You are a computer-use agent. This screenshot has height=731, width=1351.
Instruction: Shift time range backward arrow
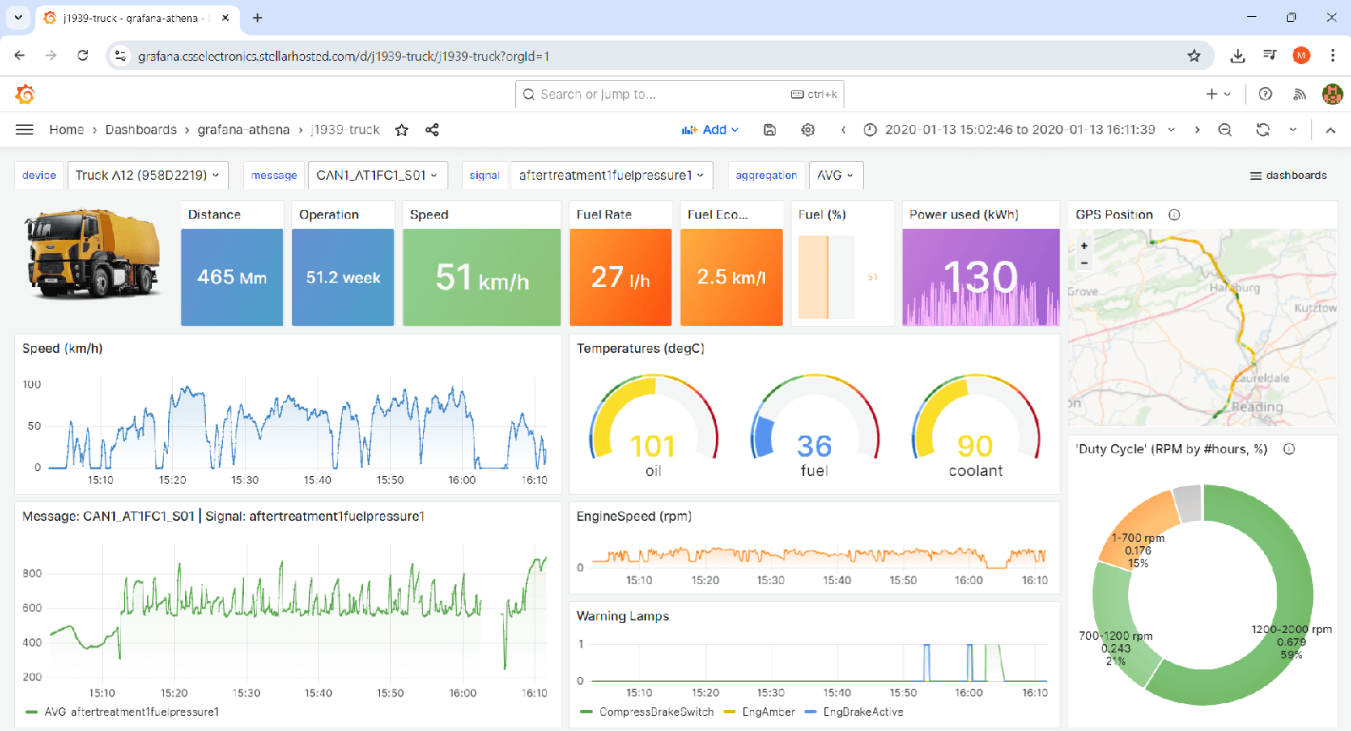coord(843,130)
